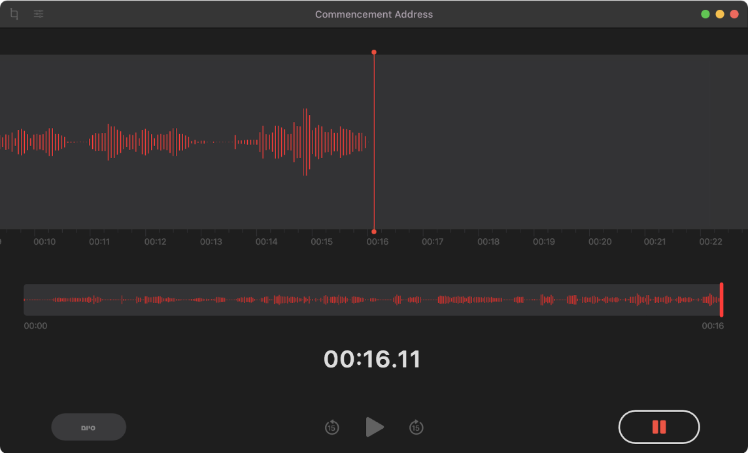Click the playhead's top red handle
Screen dimensions: 748x453
click(374, 52)
